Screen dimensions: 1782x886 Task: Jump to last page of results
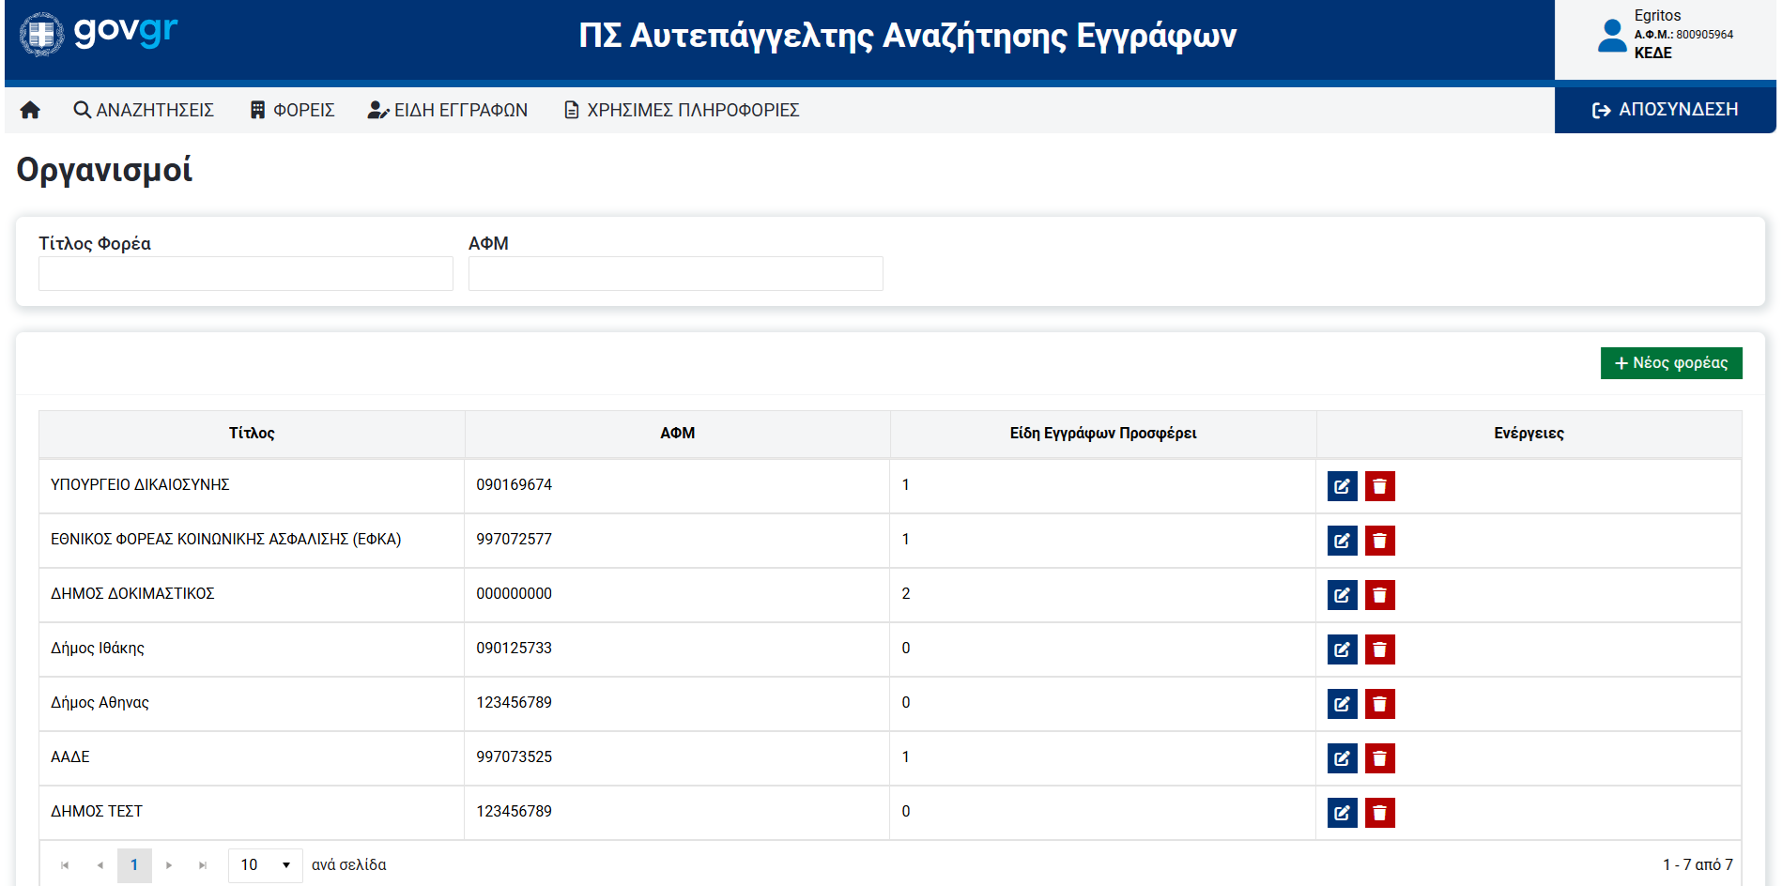[x=203, y=865]
